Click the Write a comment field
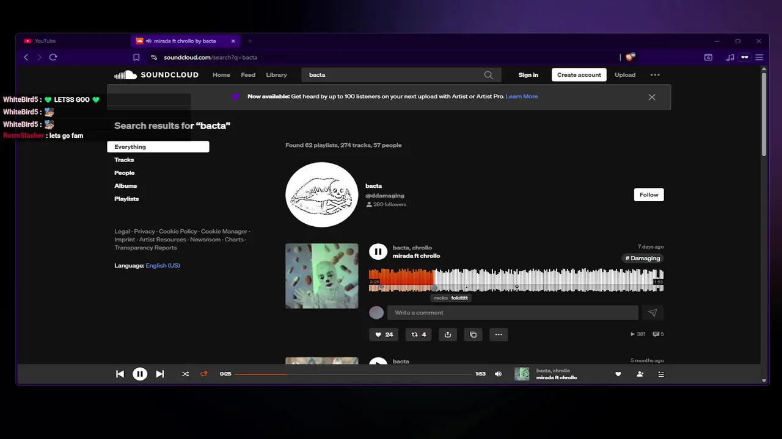Image resolution: width=782 pixels, height=439 pixels. point(513,313)
